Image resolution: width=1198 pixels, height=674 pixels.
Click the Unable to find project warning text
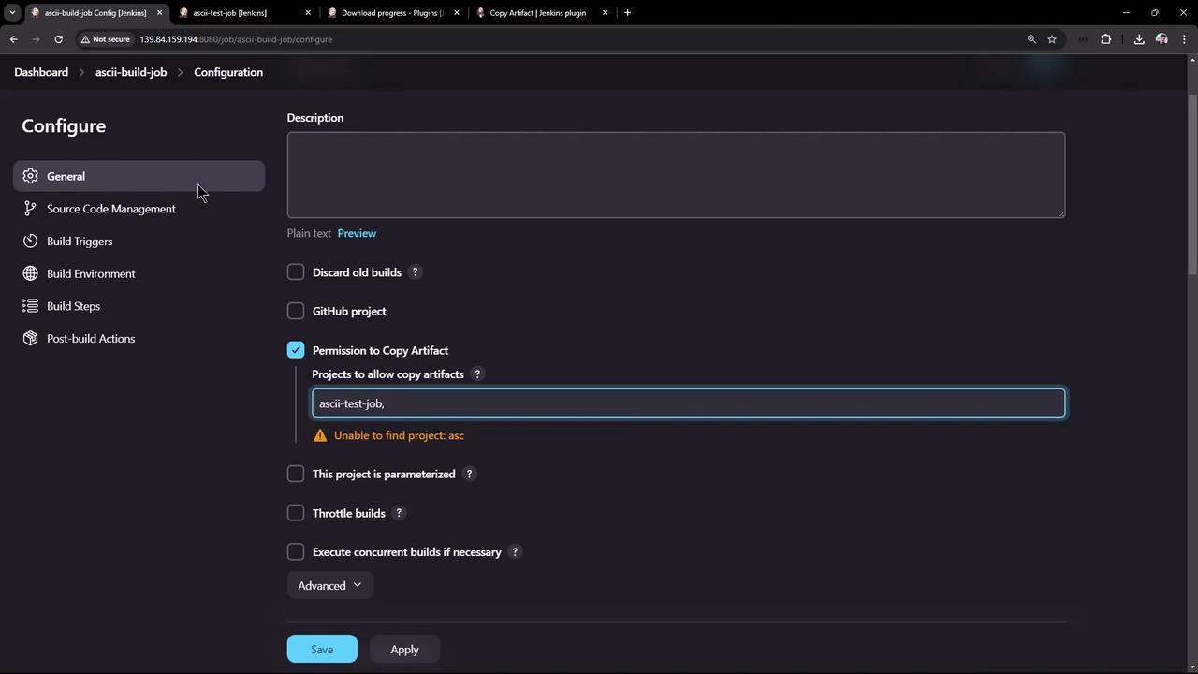(x=399, y=435)
